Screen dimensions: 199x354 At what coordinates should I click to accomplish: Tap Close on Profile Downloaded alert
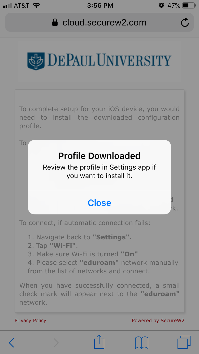pos(99,203)
